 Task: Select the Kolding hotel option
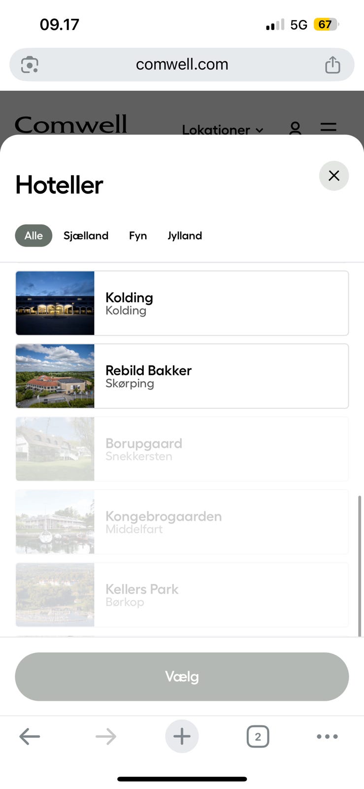182,303
